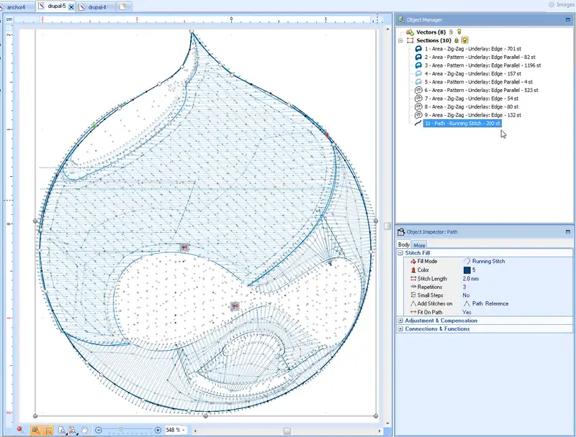Screen dimensions: 576x437
Task: Select the hand pan tool in bottom toolbar
Action: pyautogui.click(x=84, y=430)
